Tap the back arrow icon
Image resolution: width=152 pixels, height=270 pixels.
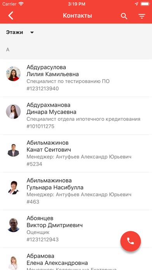tap(10, 16)
